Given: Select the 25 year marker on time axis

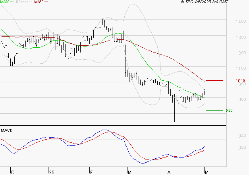Looking at the screenshot, I should click(51, 173).
